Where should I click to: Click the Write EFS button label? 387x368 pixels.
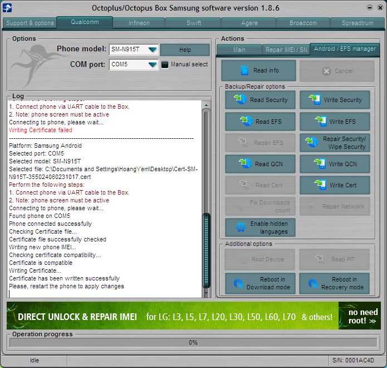pyautogui.click(x=342, y=122)
